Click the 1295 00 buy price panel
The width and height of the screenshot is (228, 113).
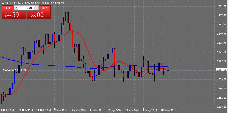click(x=39, y=15)
